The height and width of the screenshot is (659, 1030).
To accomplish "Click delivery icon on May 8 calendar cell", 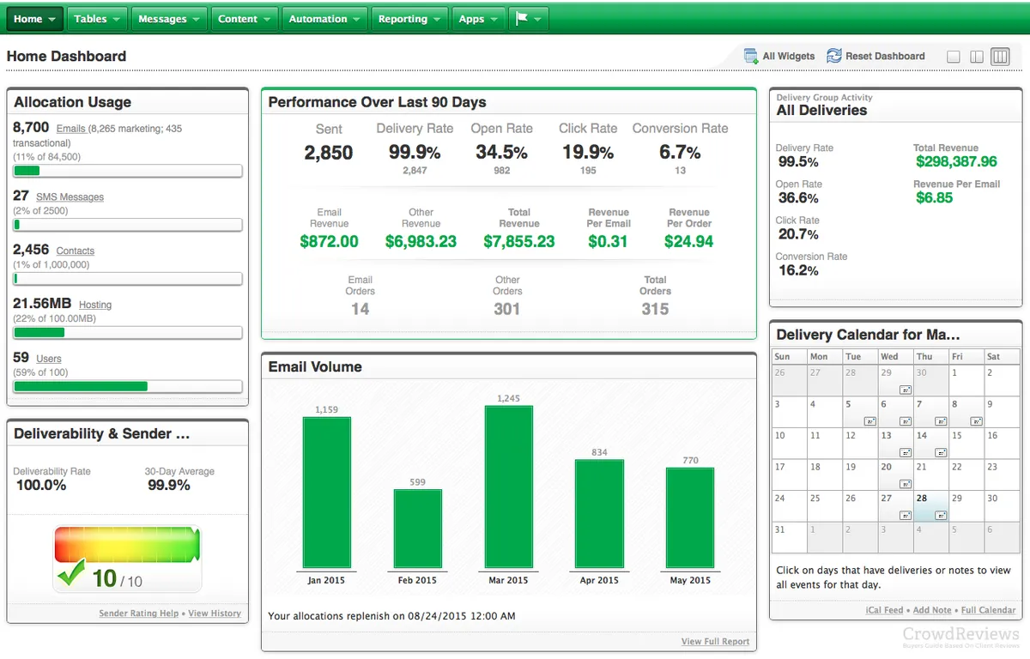I will [x=976, y=421].
